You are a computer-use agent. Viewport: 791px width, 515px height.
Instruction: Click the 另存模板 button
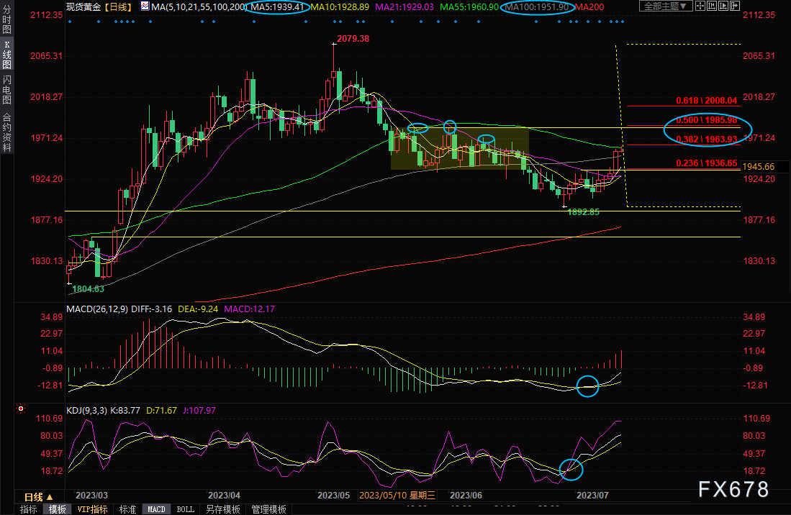coord(222,509)
